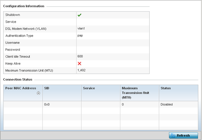Click the Connection Status section heading

[x=18, y=79]
